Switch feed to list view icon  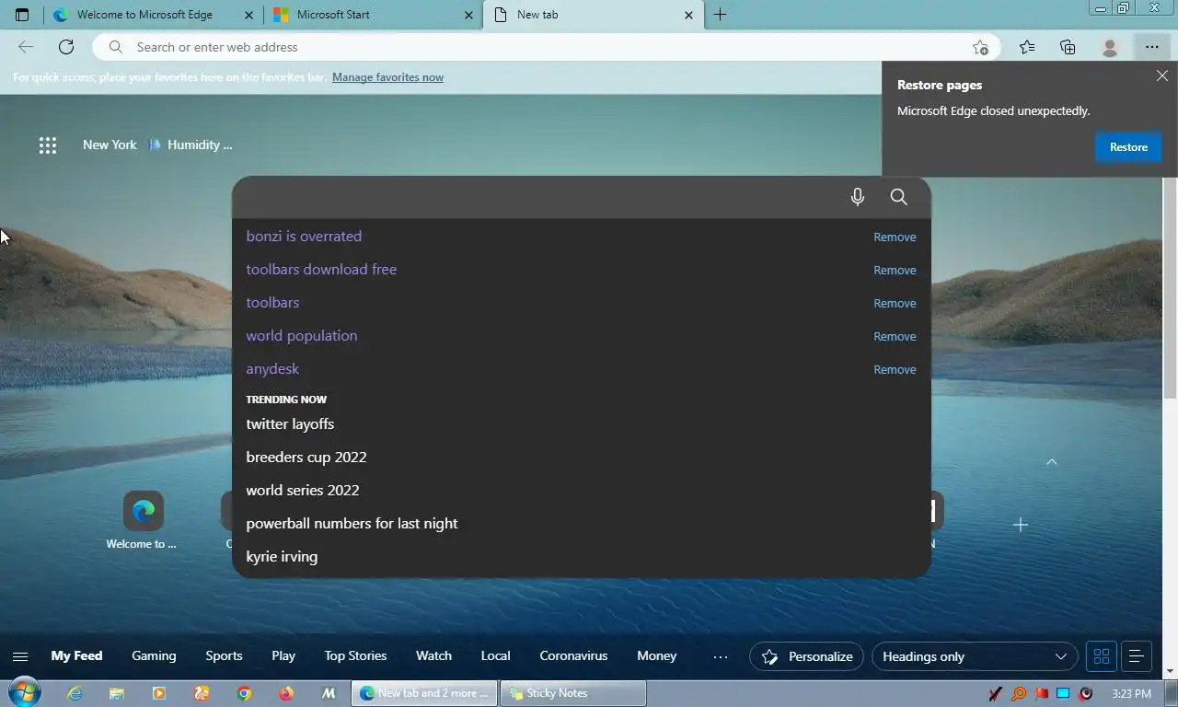coord(1136,656)
